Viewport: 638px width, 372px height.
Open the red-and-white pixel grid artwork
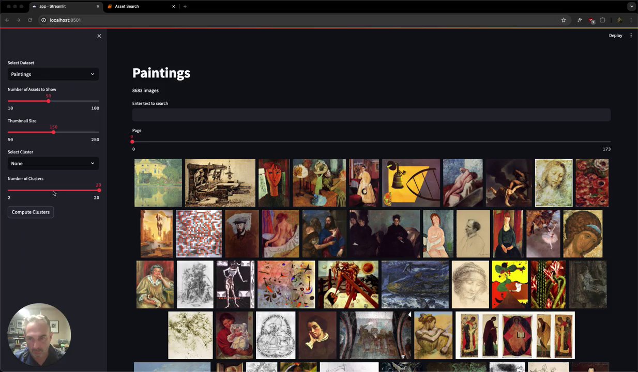click(x=199, y=234)
